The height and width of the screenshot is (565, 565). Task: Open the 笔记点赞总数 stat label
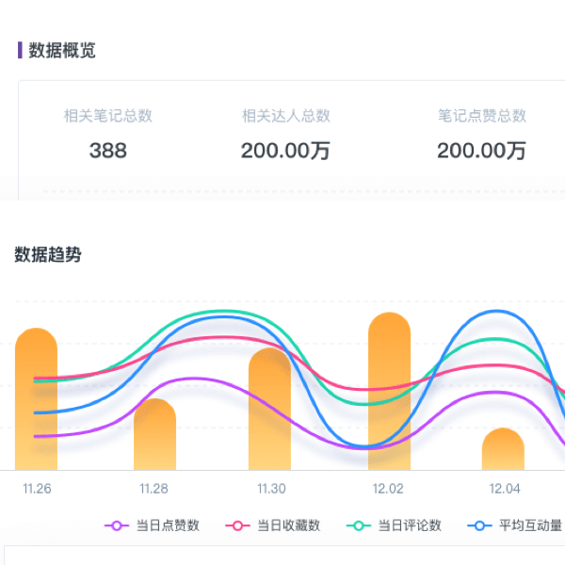(x=481, y=116)
